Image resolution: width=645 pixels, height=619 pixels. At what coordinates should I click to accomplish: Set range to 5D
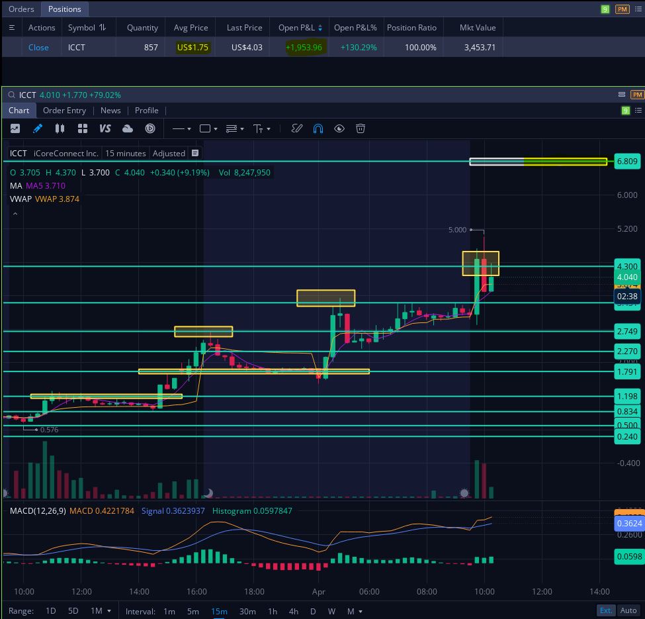tap(73, 611)
